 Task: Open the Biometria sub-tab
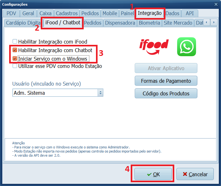[149, 23]
